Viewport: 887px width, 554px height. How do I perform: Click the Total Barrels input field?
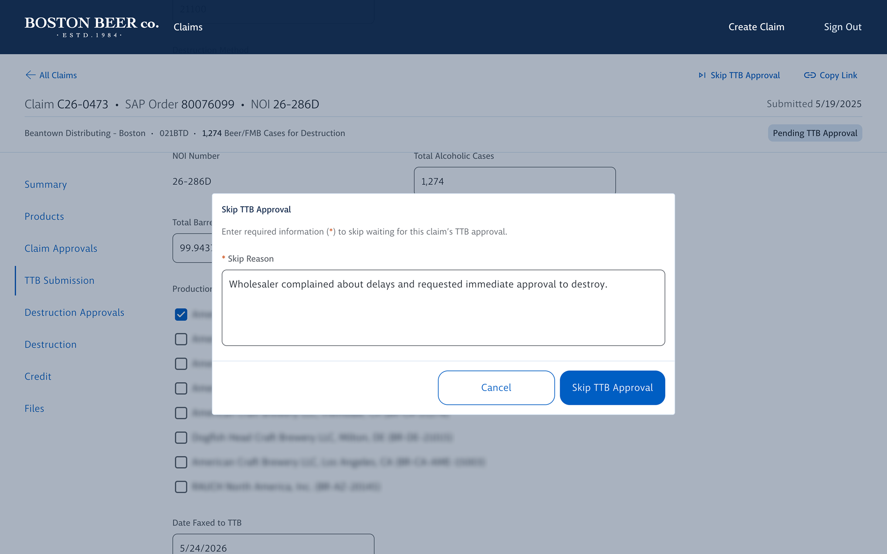193,248
